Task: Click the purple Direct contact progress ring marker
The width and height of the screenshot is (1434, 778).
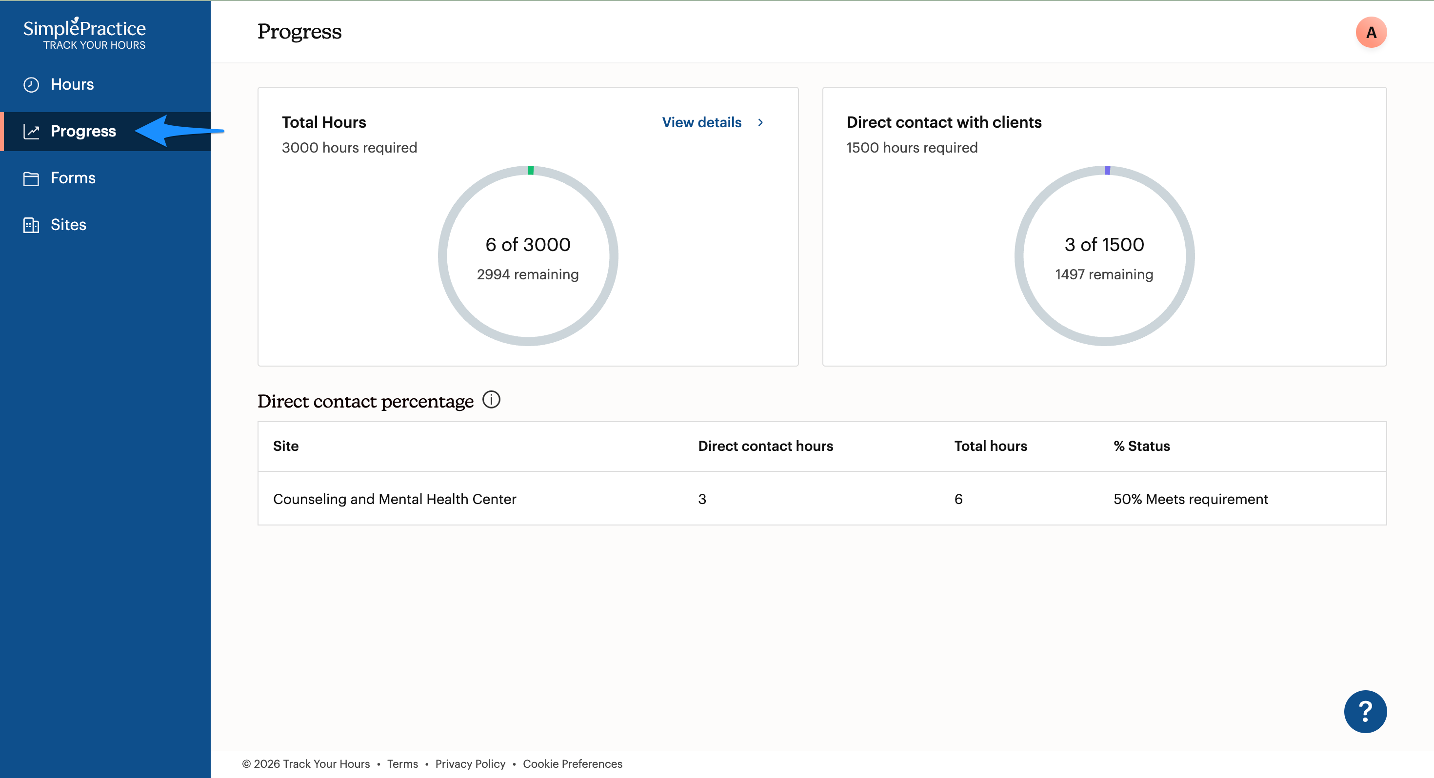Action: (x=1107, y=170)
